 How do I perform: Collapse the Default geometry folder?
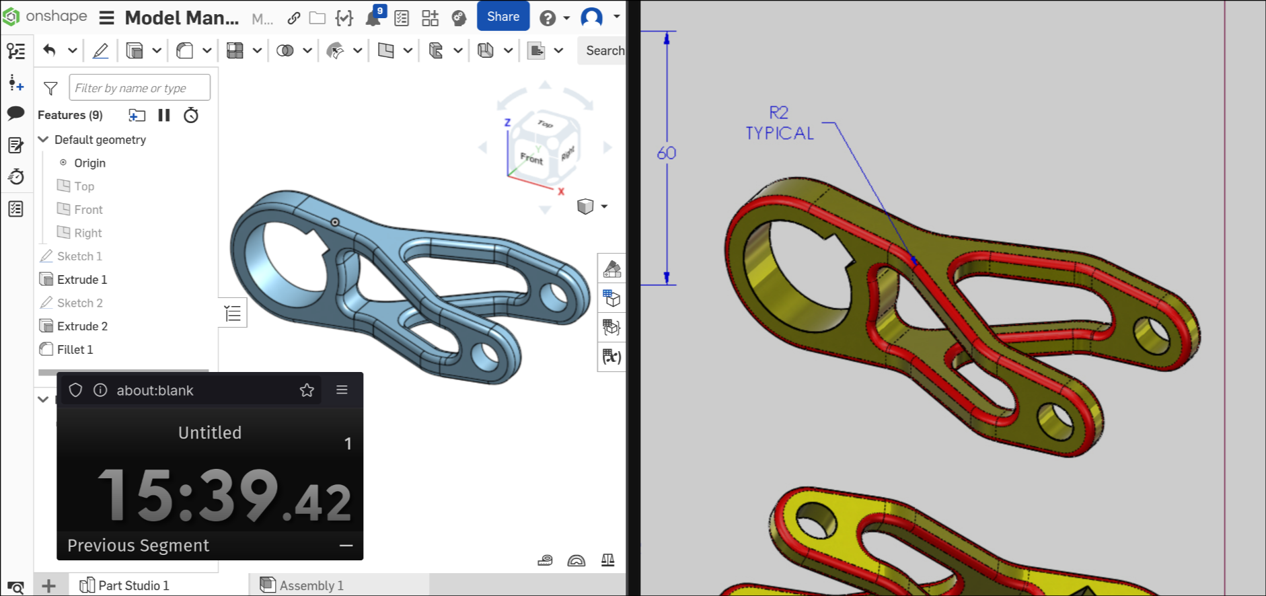44,139
